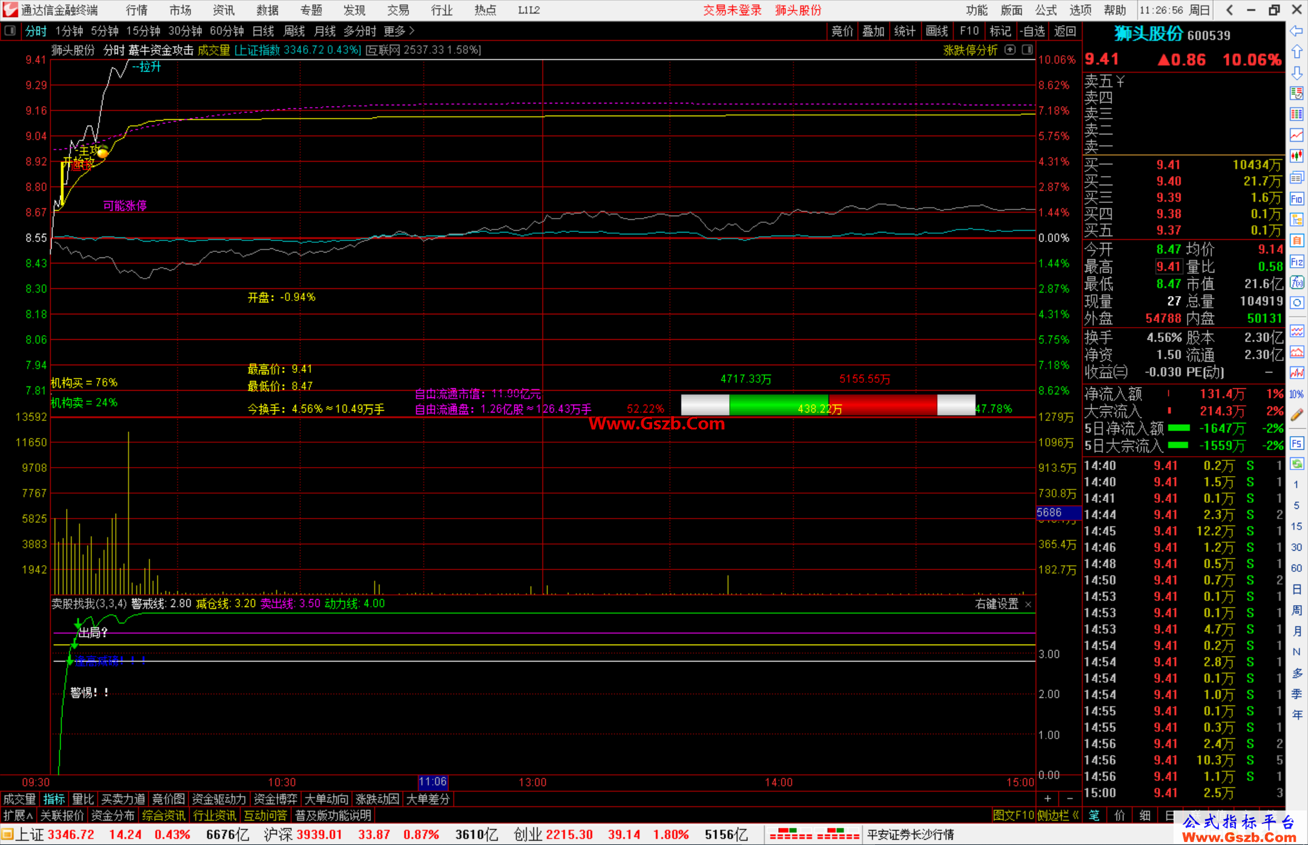Select the pencil drawing tool icon
The height and width of the screenshot is (845, 1308).
coord(1296,415)
